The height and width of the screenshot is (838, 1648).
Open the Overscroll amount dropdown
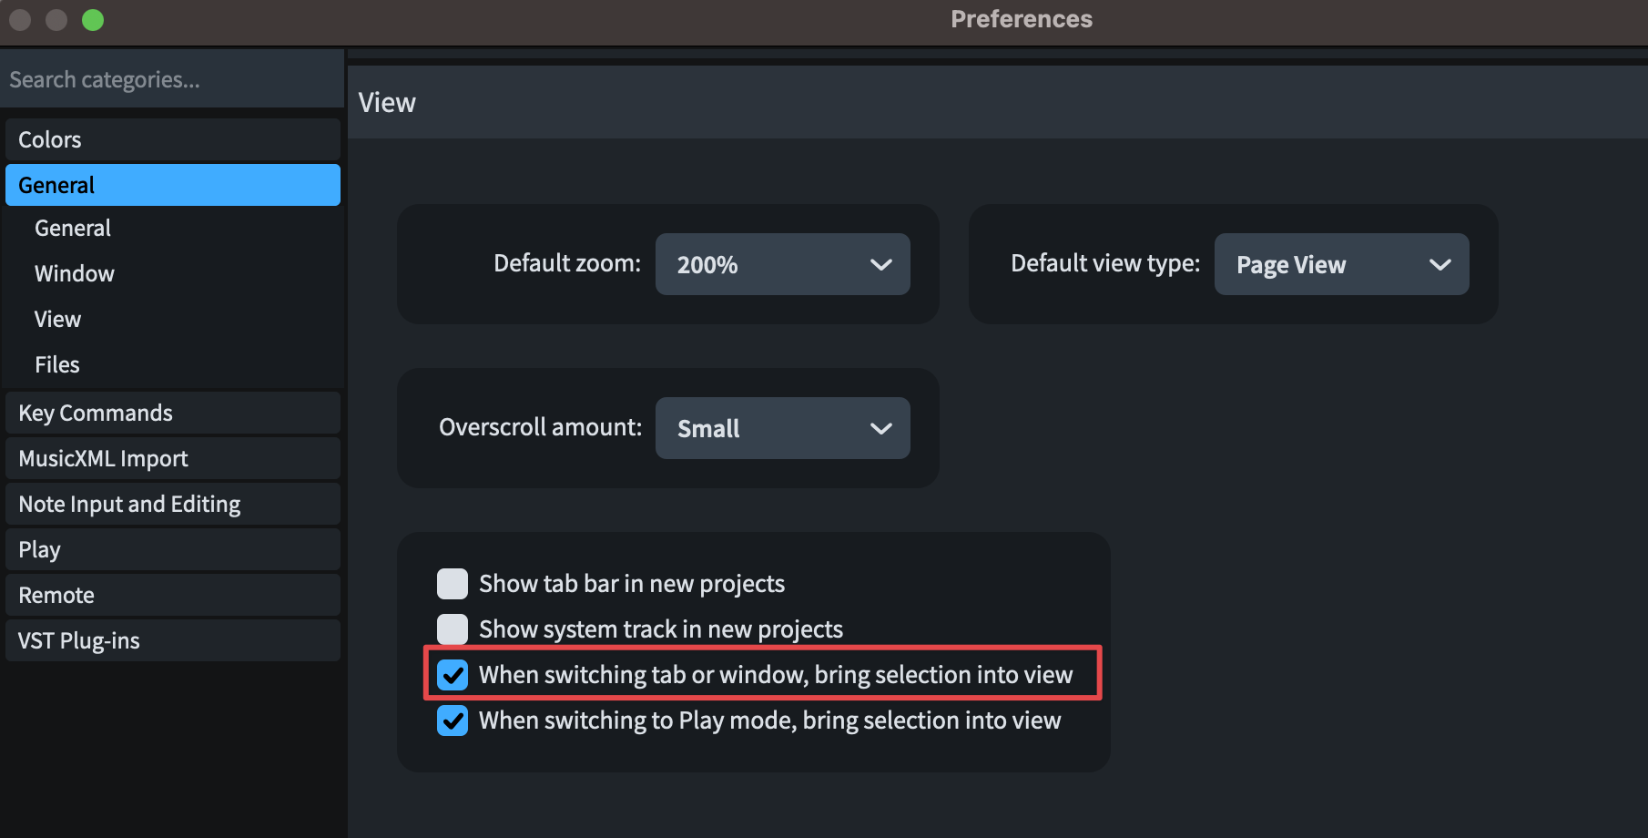click(x=782, y=428)
